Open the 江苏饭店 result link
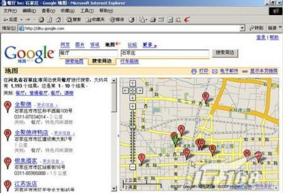 pos(26,184)
